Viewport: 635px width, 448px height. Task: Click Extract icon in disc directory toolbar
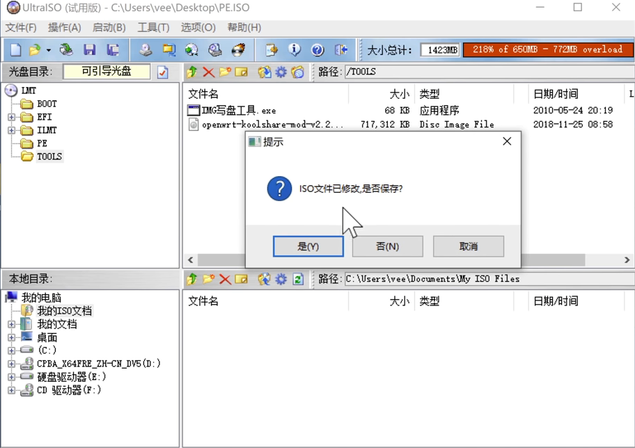(265, 72)
